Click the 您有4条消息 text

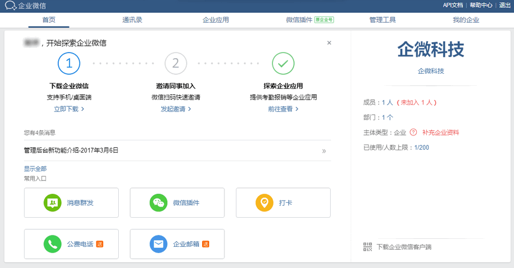click(39, 133)
